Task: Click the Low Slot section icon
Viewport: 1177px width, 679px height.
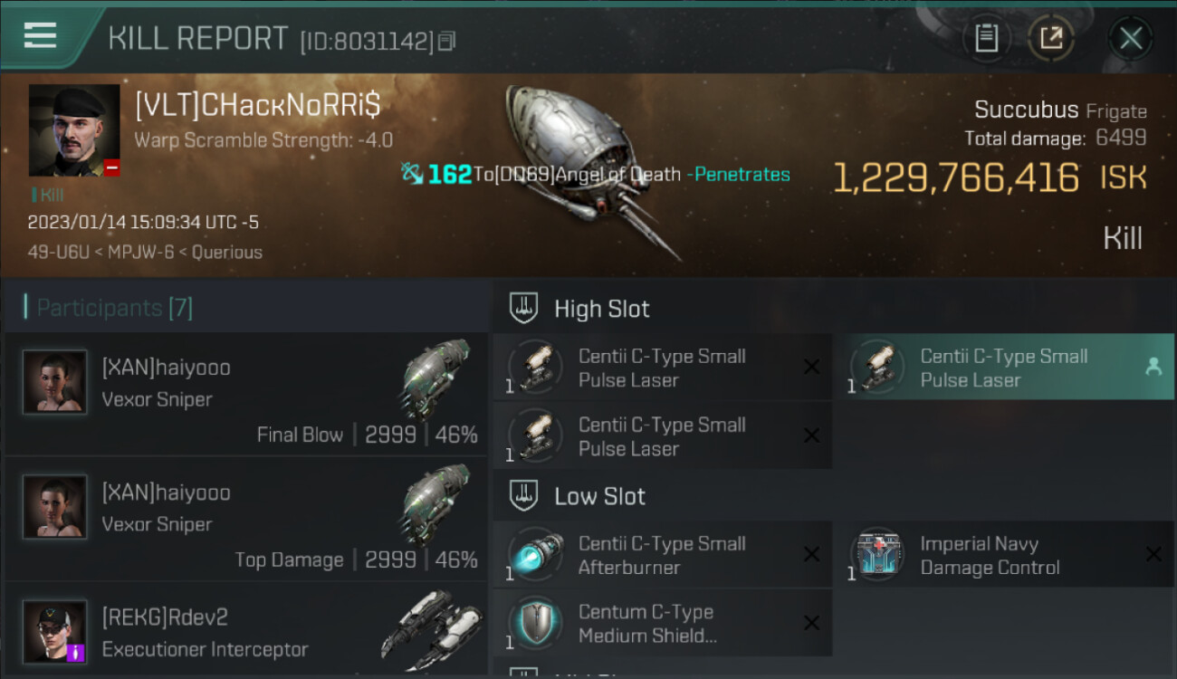Action: click(523, 495)
